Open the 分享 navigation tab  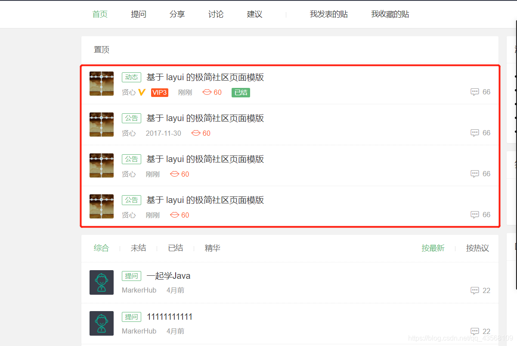pos(177,14)
